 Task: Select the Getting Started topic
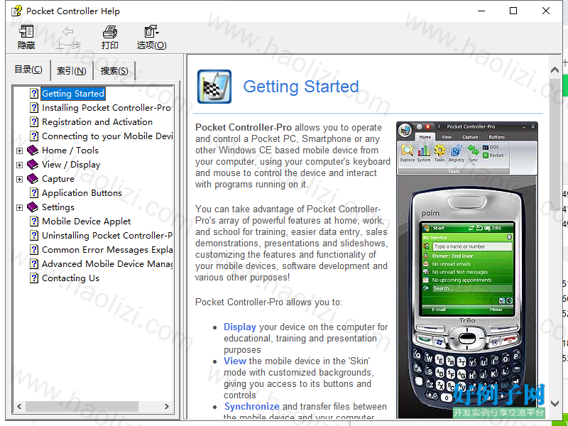[73, 94]
